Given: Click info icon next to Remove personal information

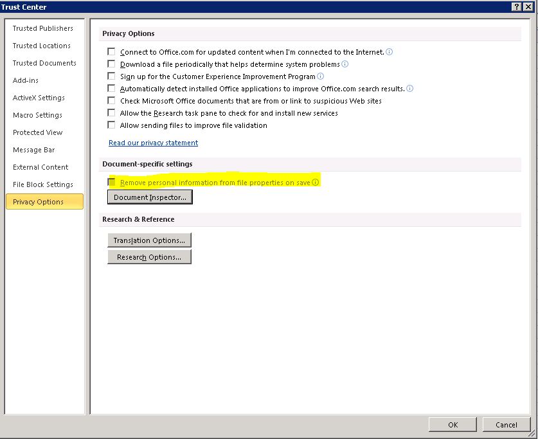Looking at the screenshot, I should pos(316,183).
